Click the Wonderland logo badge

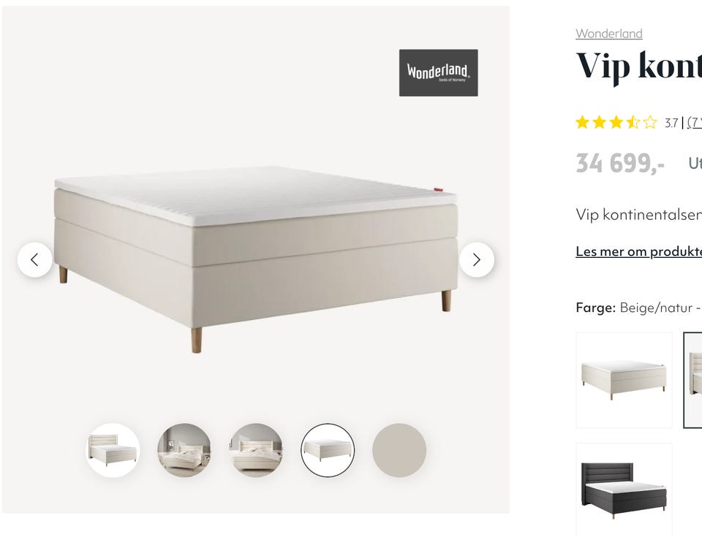pos(438,72)
